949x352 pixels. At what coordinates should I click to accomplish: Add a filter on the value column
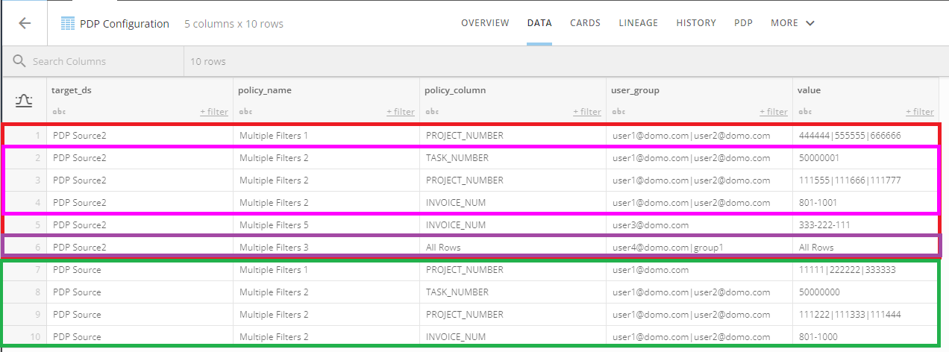click(919, 112)
